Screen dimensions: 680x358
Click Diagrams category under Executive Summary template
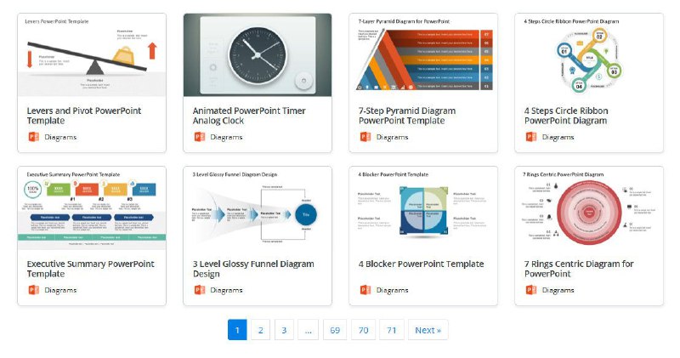(x=60, y=290)
